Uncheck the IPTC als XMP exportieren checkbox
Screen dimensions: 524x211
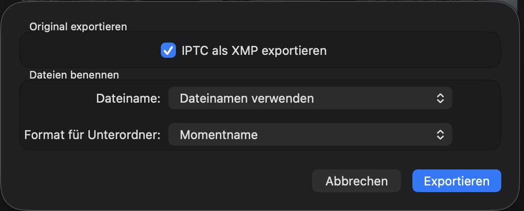(168, 50)
